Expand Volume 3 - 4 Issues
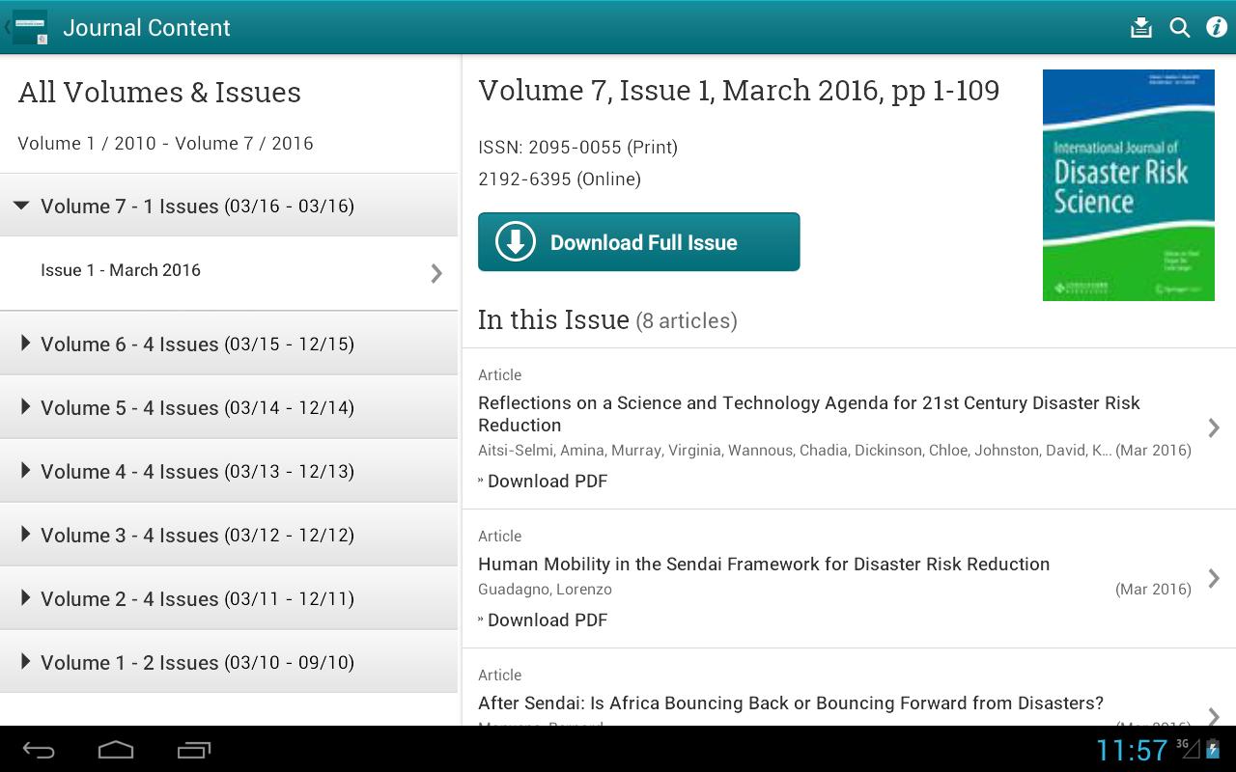This screenshot has width=1236, height=772. (x=229, y=535)
